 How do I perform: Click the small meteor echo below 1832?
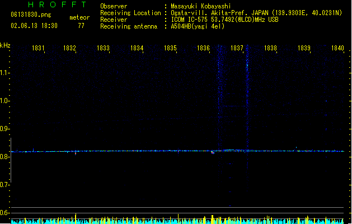(x=76, y=153)
